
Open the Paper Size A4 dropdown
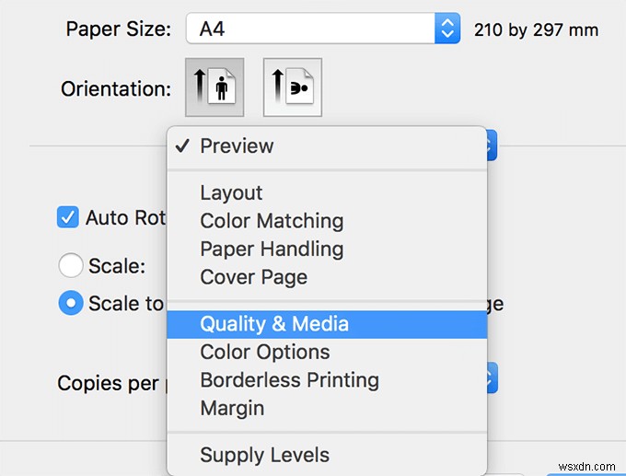point(313,29)
